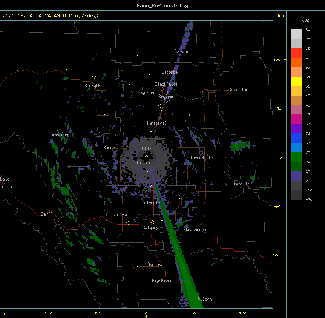Select the slate-purple 0-10 dBZ swatch
This screenshot has height=318, width=325.
296,176
